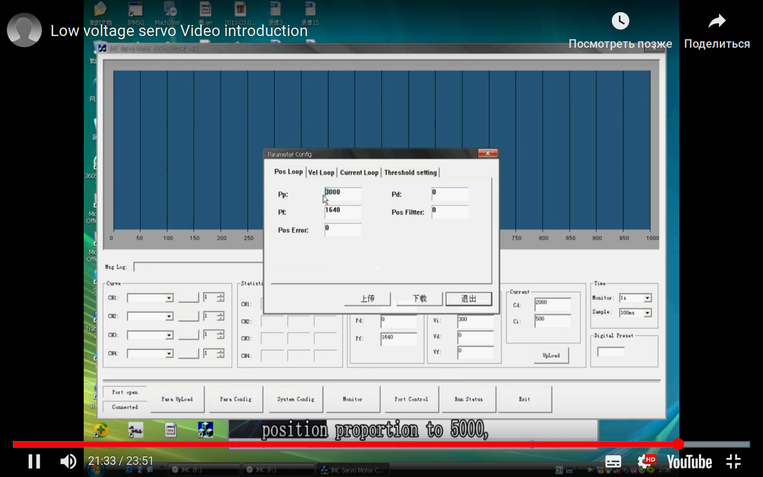
Task: Click the Pd field in Parameter Config
Action: coord(450,194)
